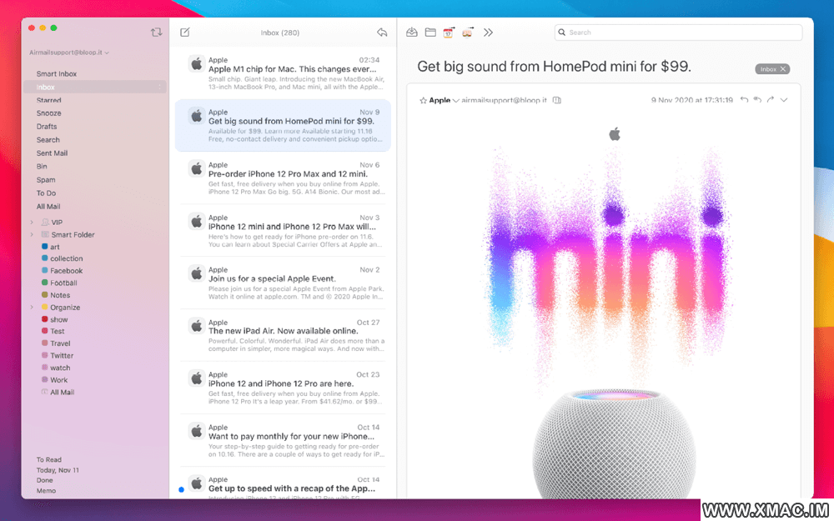Open the Drafts folder
Viewport: 834px width, 521px height.
click(47, 127)
